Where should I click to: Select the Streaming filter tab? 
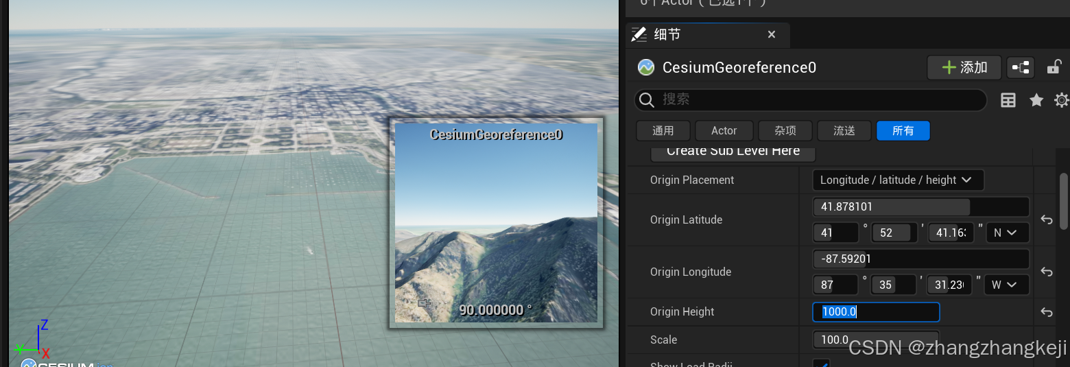[x=844, y=130]
